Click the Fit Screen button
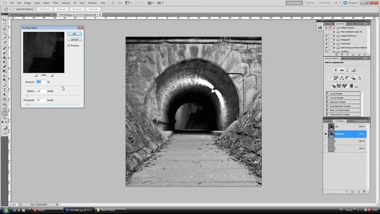The width and height of the screenshot is (380, 214). (61, 10)
